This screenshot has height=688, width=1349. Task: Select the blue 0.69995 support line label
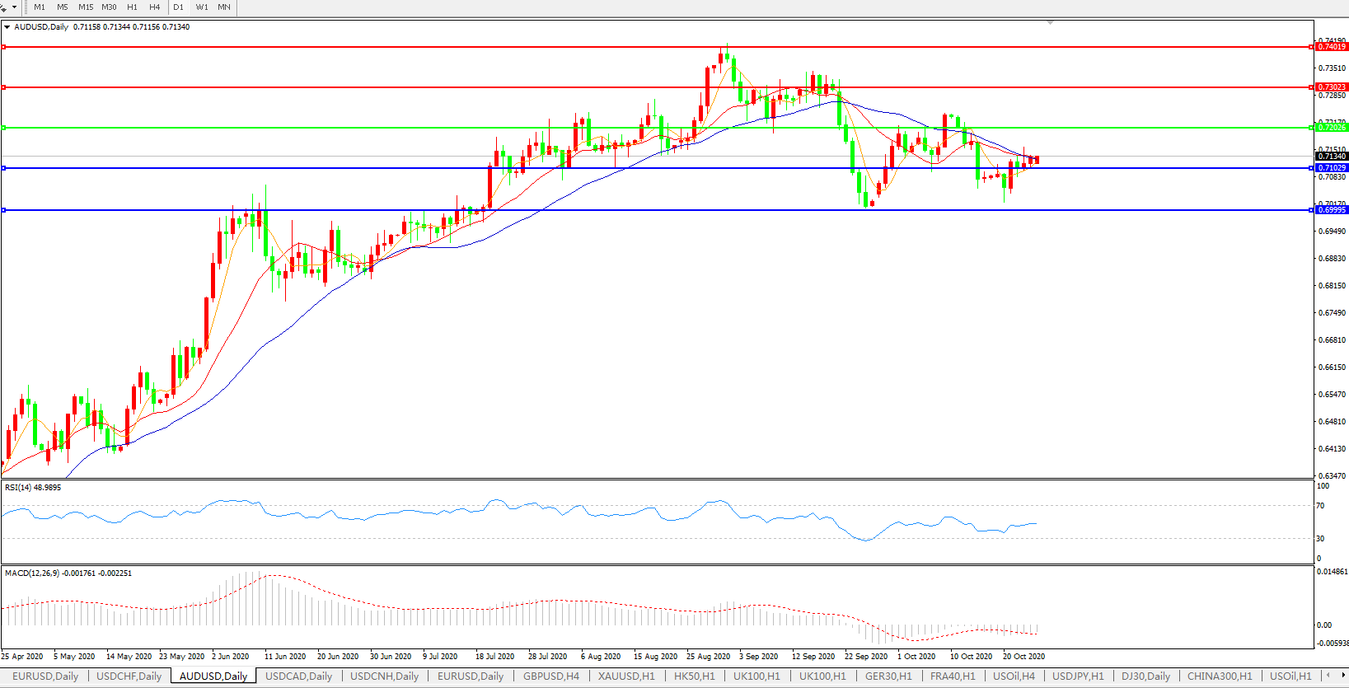pos(1331,210)
